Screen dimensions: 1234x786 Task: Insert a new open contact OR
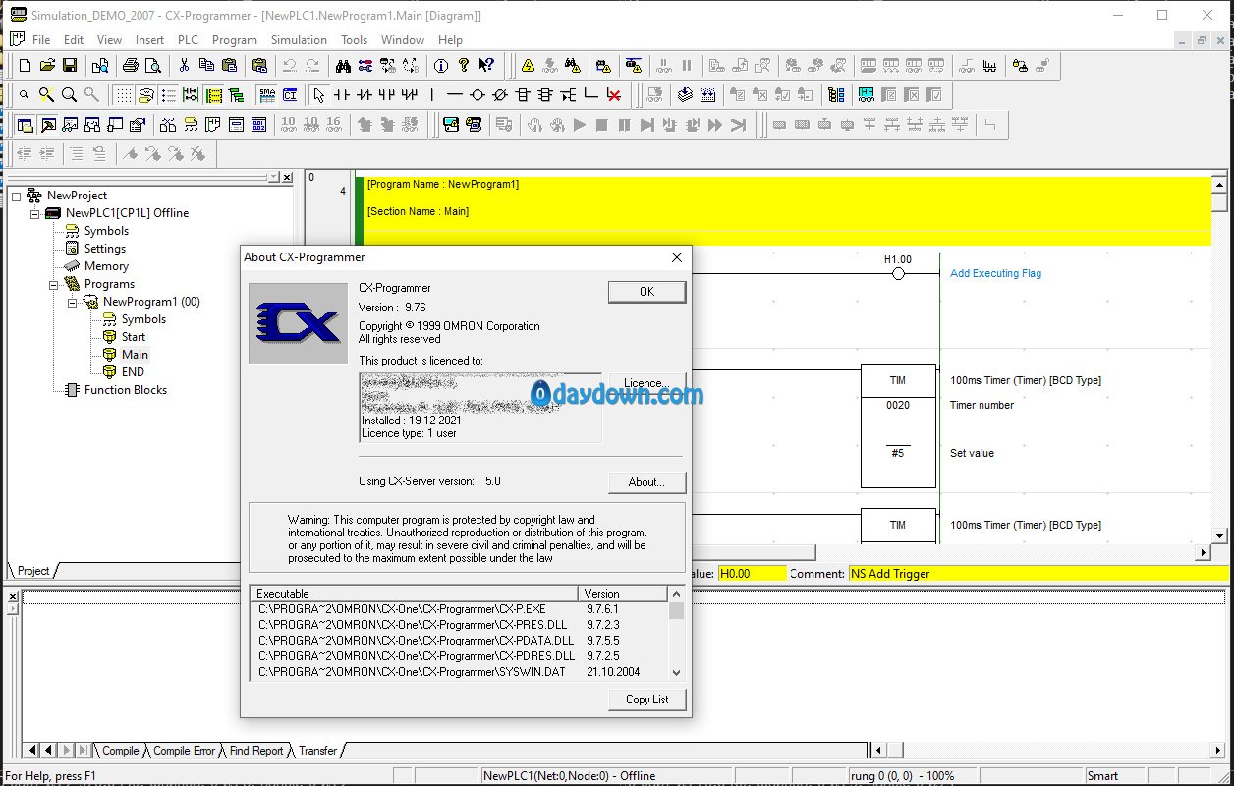click(387, 95)
